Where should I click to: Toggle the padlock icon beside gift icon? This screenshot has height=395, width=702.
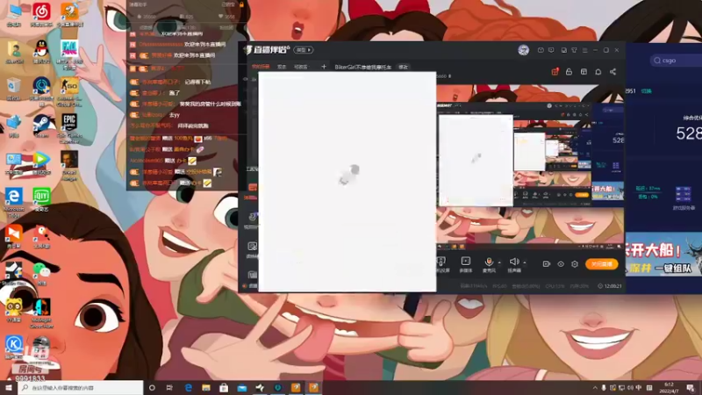coord(569,72)
